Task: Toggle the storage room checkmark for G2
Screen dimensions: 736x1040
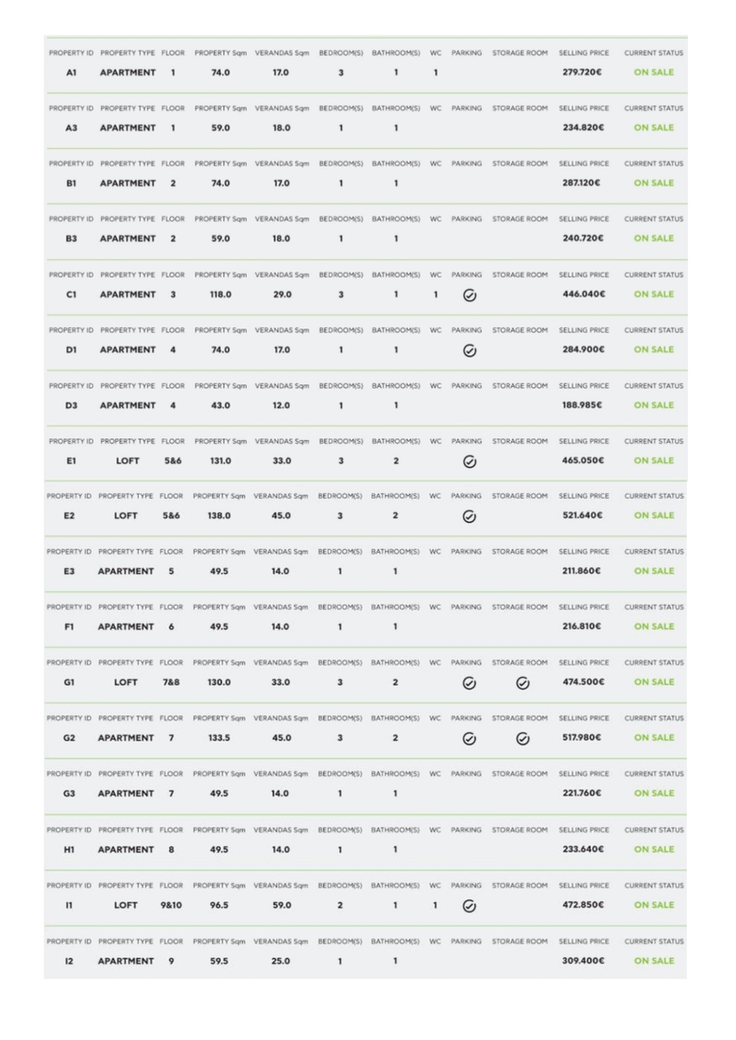Action: (522, 739)
